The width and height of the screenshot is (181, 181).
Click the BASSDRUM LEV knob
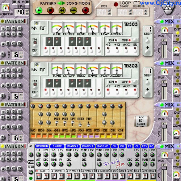46,155
